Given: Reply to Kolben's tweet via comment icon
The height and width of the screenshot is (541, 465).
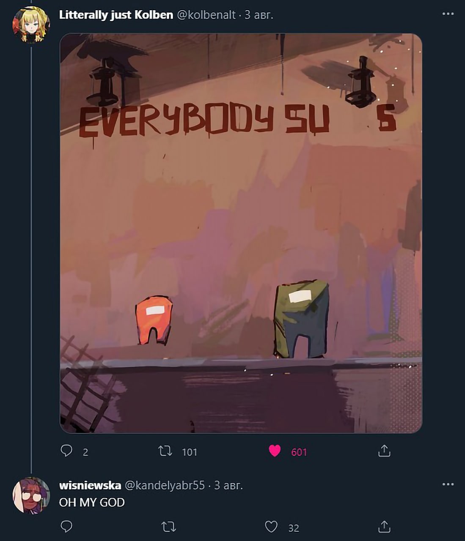Looking at the screenshot, I should click(67, 451).
